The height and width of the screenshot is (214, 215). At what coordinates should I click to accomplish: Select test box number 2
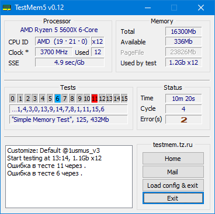pos(27,99)
